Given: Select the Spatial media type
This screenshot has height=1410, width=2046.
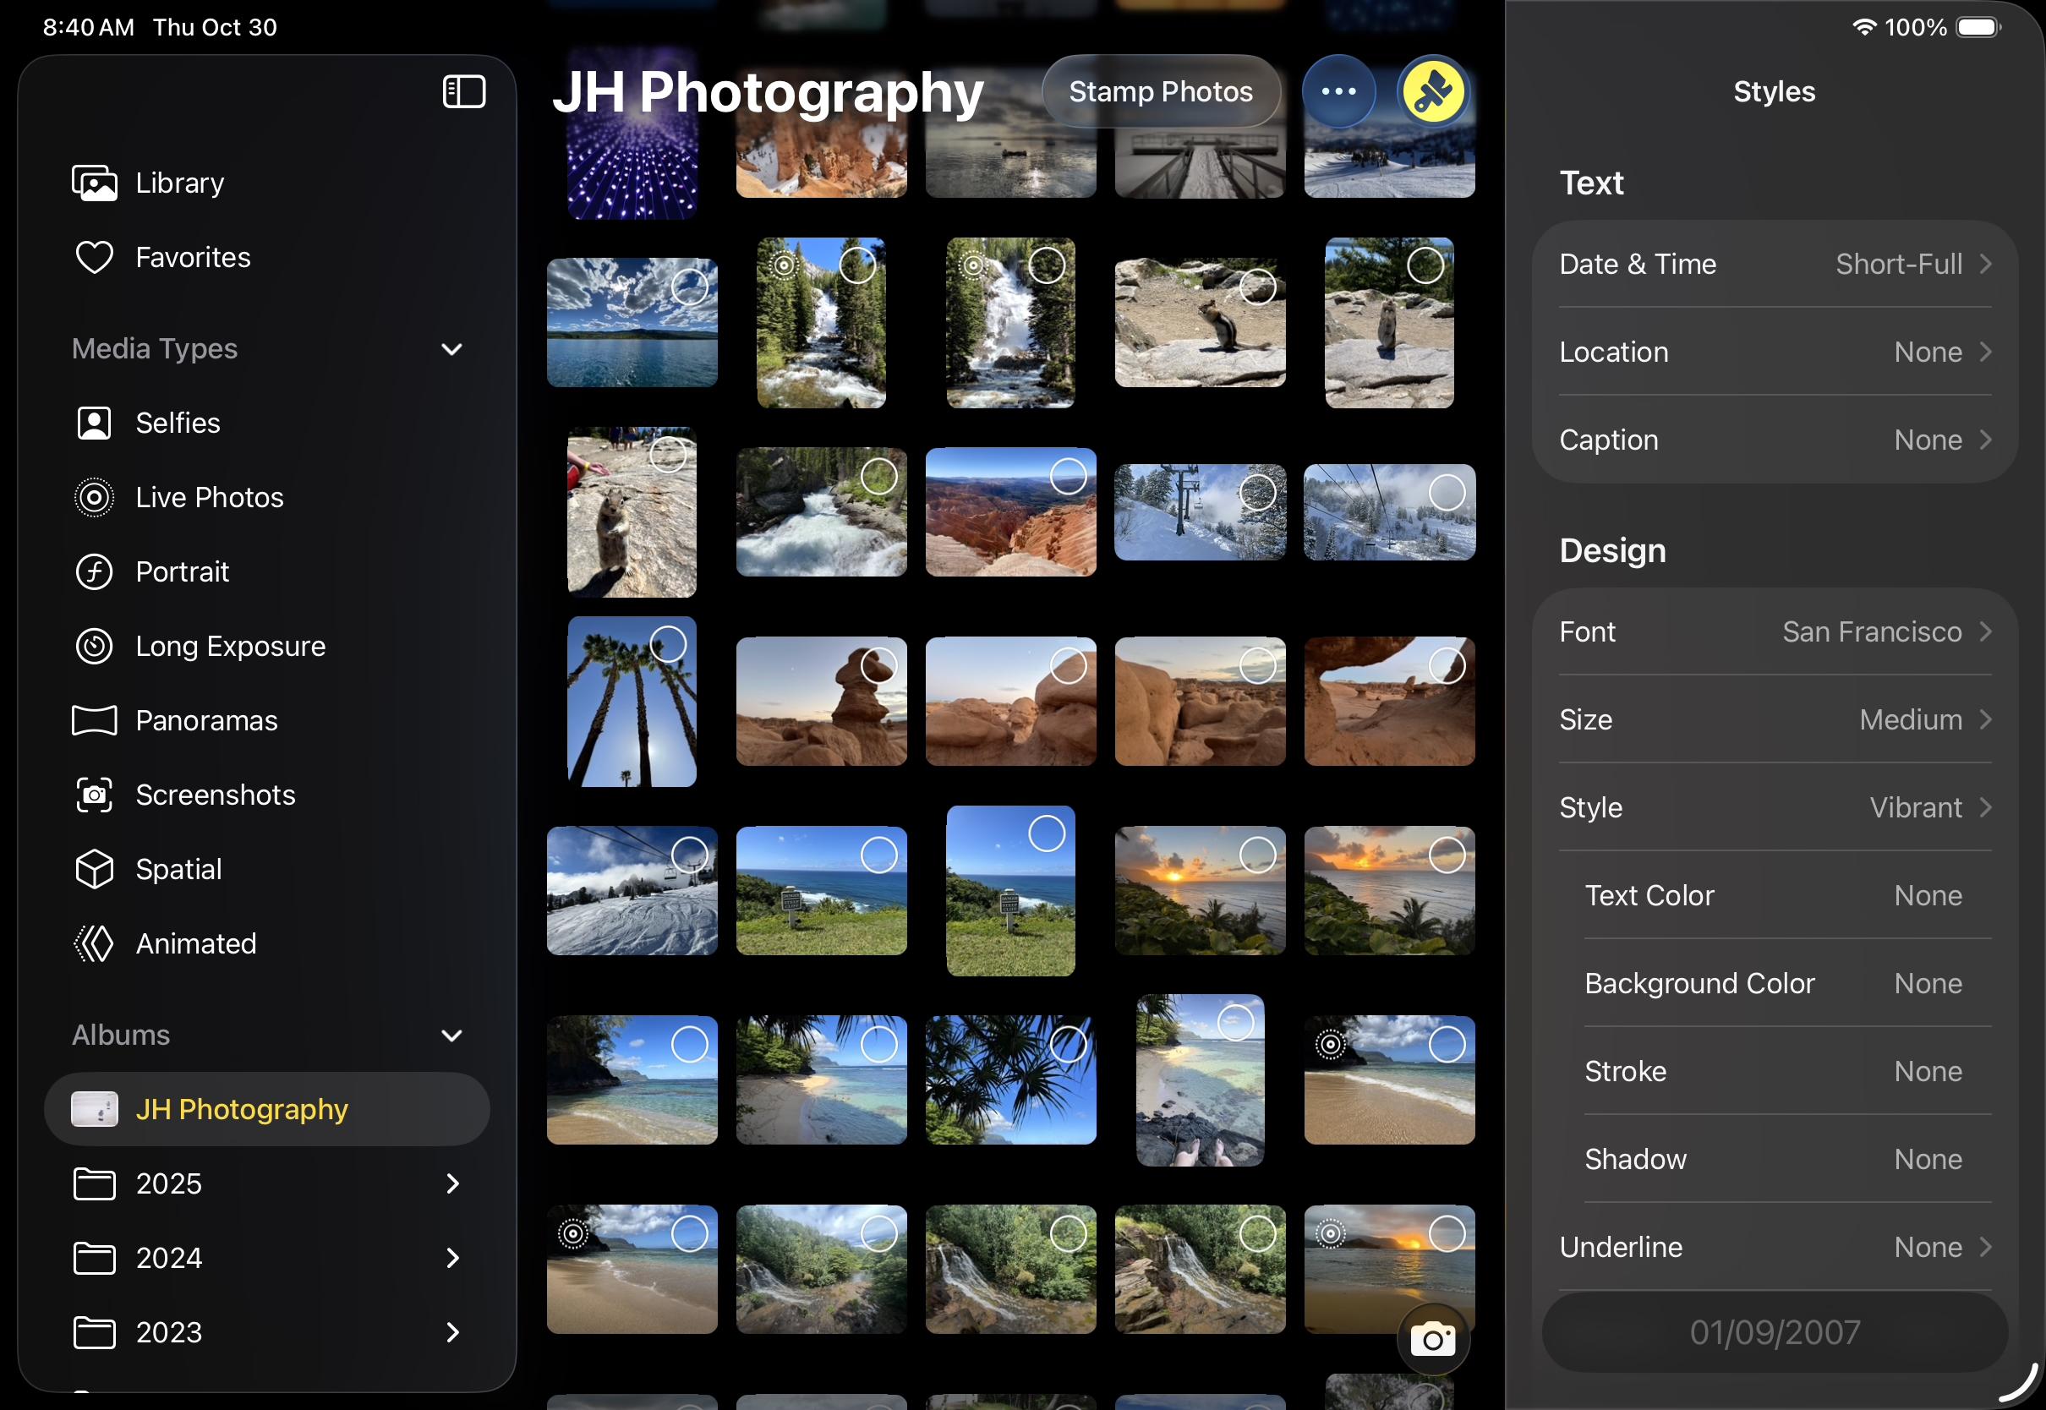Looking at the screenshot, I should 178,869.
